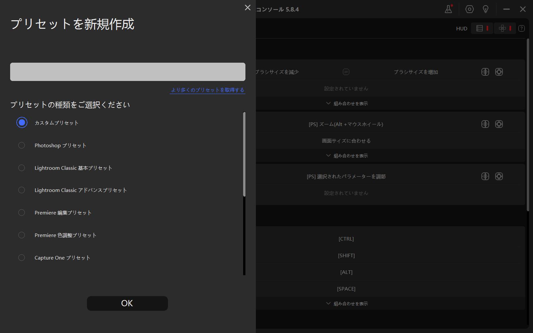Click the wheel icon in パラメーターを調節 row
The width and height of the screenshot is (533, 333).
point(499,176)
